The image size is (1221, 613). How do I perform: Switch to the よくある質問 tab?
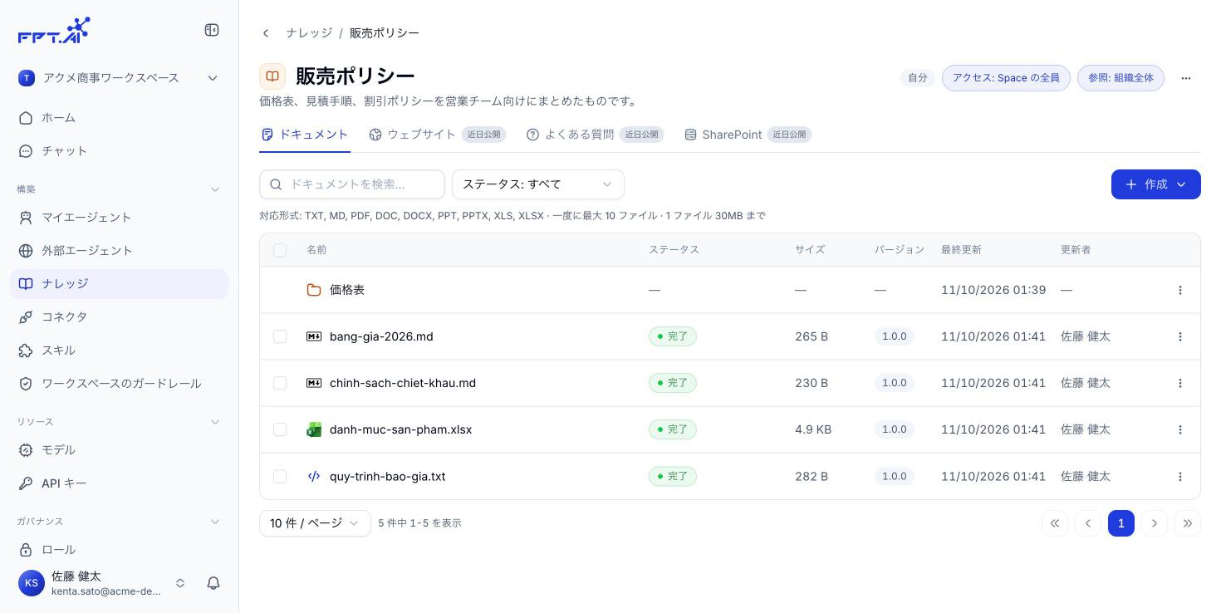pyautogui.click(x=595, y=135)
